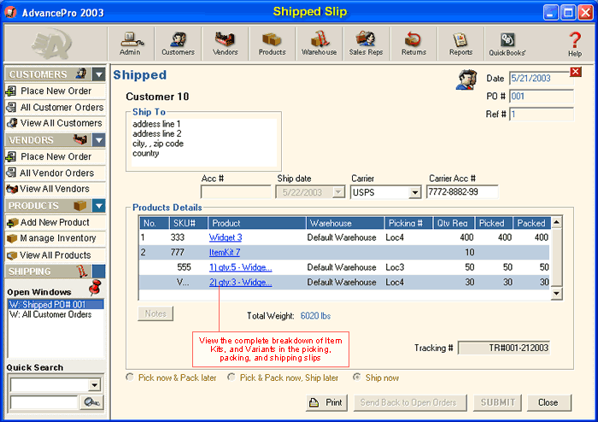Click the product list scroll up arrow

coord(557,222)
